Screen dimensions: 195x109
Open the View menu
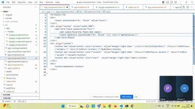30,2
